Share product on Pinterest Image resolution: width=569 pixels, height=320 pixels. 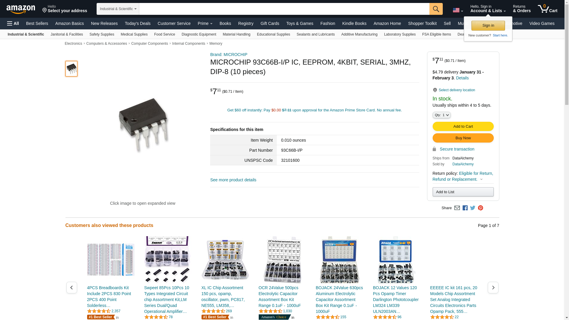pos(480,208)
